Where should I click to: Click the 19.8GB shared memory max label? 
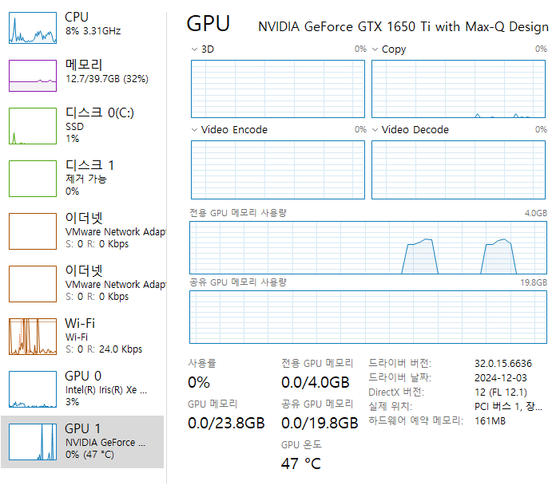click(x=534, y=282)
